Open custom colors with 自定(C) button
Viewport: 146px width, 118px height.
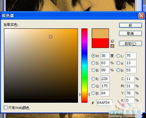131,43
